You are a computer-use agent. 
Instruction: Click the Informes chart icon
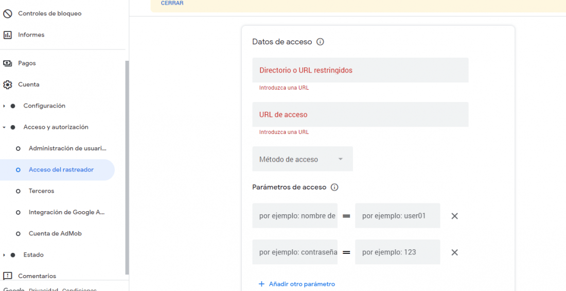[x=7, y=35]
